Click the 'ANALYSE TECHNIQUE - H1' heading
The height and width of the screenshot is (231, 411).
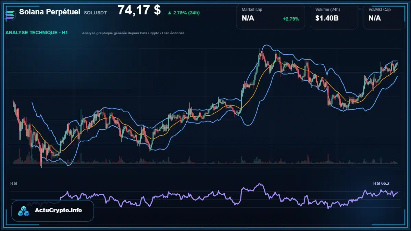pyautogui.click(x=37, y=33)
